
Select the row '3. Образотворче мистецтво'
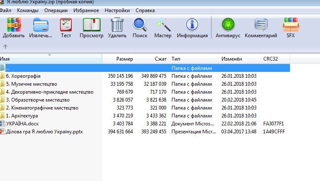point(145,100)
